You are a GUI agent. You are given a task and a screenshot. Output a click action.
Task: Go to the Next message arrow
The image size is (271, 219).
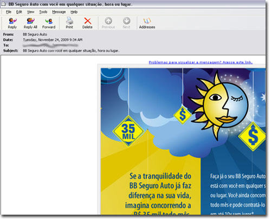pos(126,23)
